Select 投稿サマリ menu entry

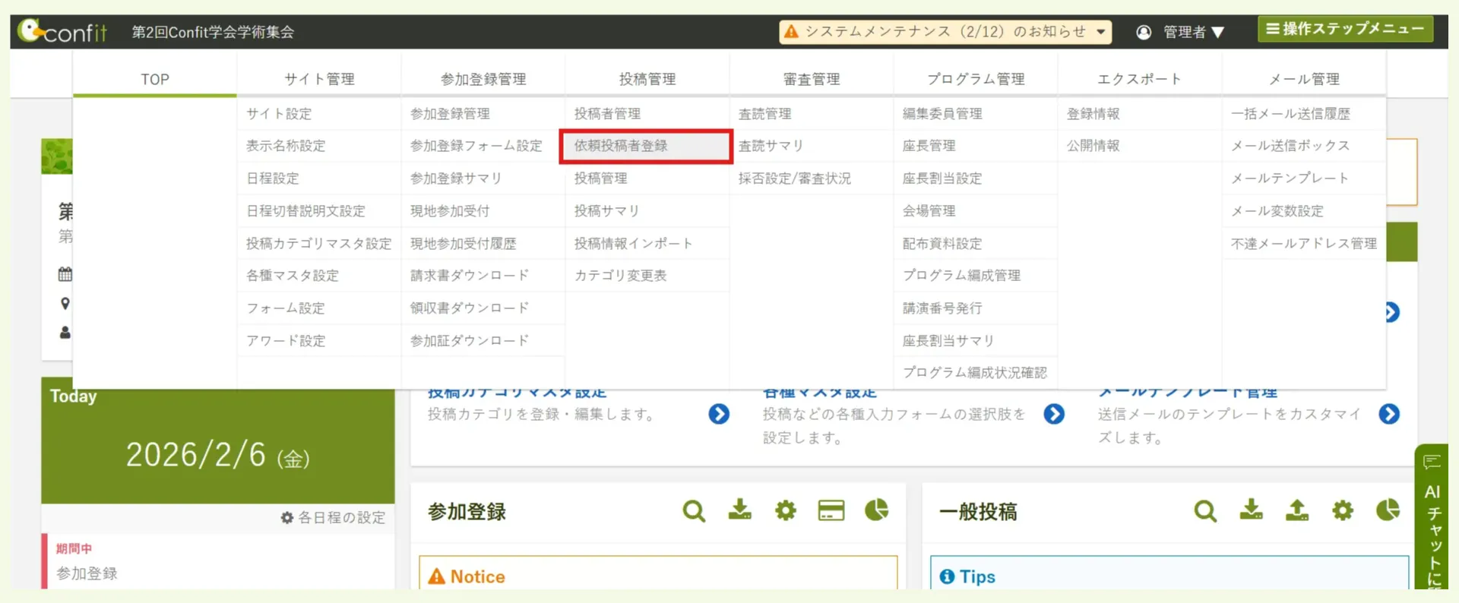tap(647, 211)
